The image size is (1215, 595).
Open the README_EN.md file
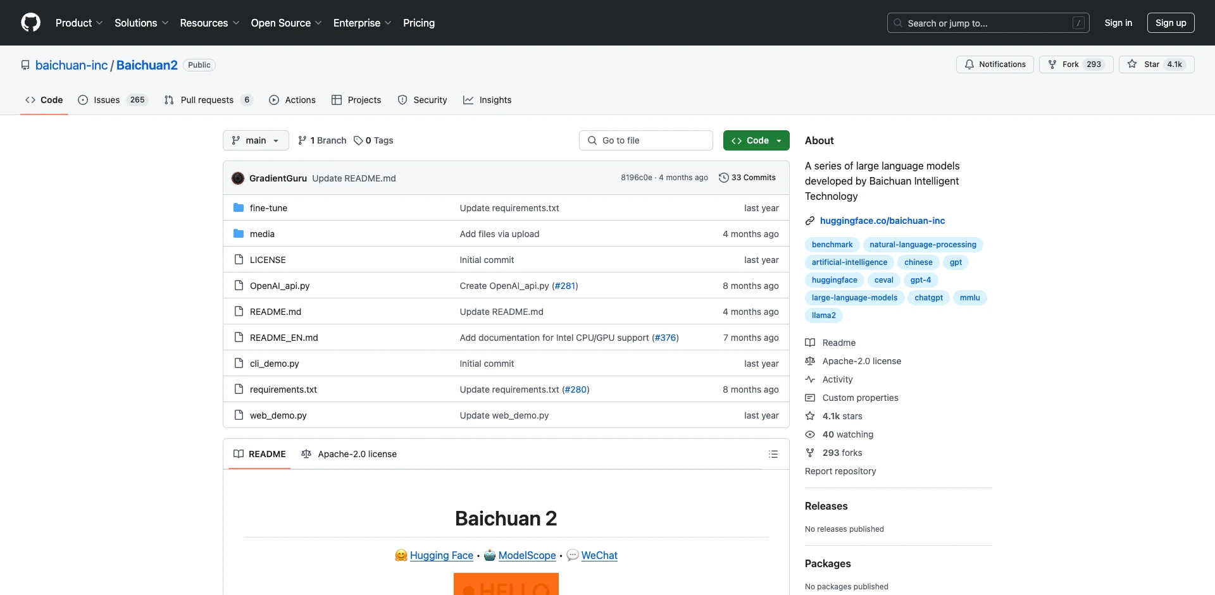point(283,338)
